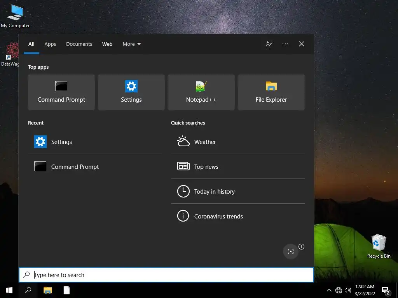
Task: Switch to the All tab
Action: click(31, 44)
